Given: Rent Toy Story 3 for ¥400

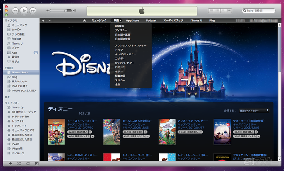Looking at the screenshot, I should pos(79,136).
